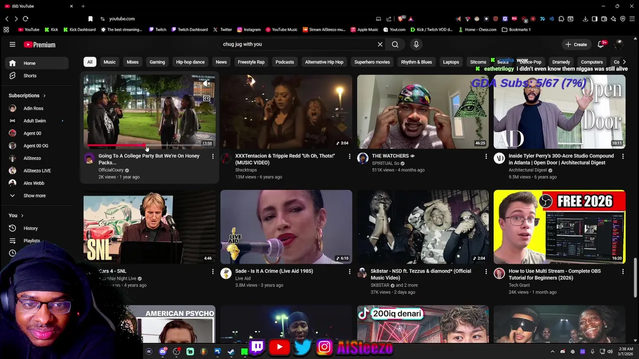Toggle captions on the video preview

206,99
